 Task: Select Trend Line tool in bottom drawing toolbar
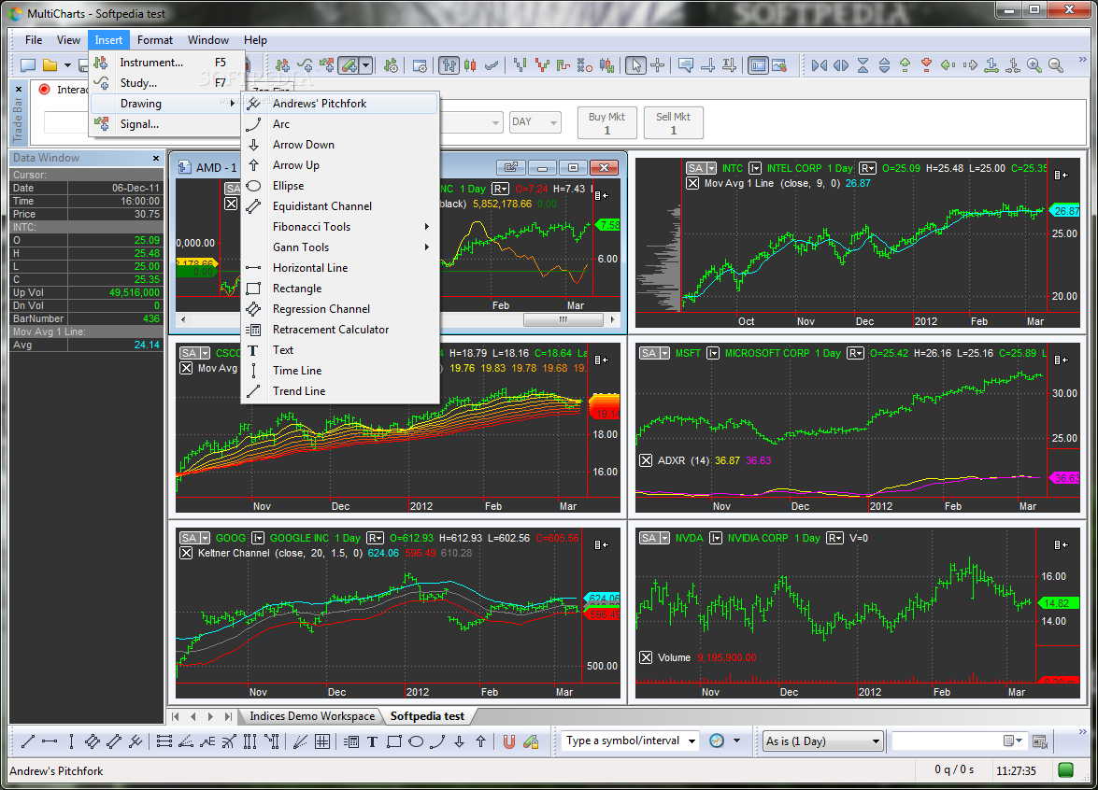coord(28,741)
